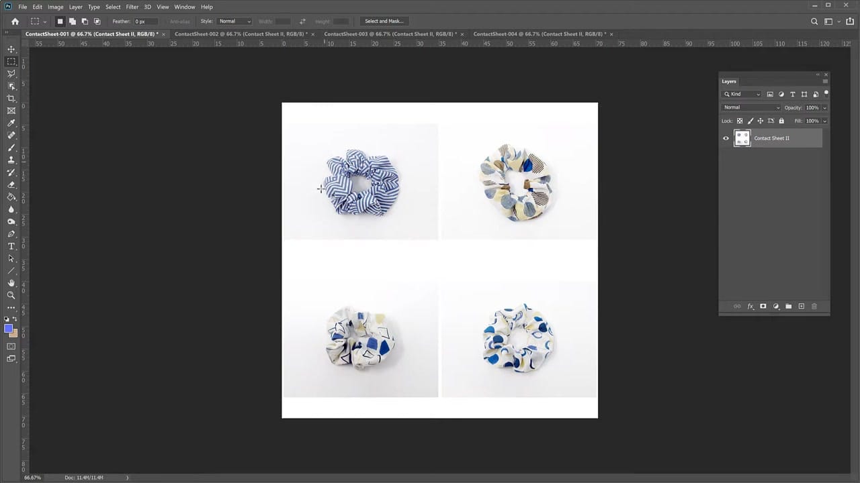This screenshot has width=860, height=483.
Task: Select the Move tool
Action: coord(11,49)
